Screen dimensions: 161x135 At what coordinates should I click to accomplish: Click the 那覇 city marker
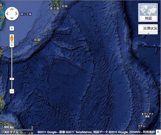[x=37, y=43]
